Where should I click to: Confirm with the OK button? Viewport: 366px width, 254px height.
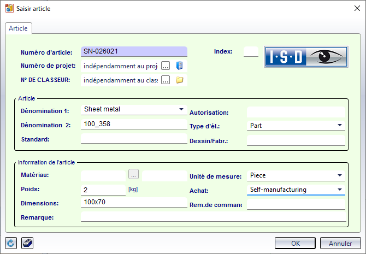point(295,243)
